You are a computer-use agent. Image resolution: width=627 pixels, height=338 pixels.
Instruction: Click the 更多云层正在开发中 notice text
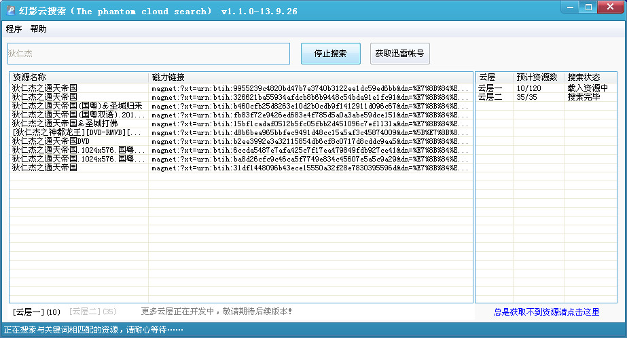tap(216, 312)
